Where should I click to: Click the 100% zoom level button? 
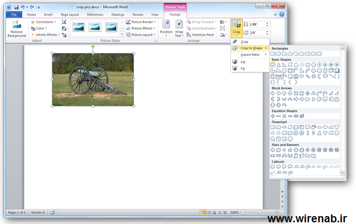point(234,213)
